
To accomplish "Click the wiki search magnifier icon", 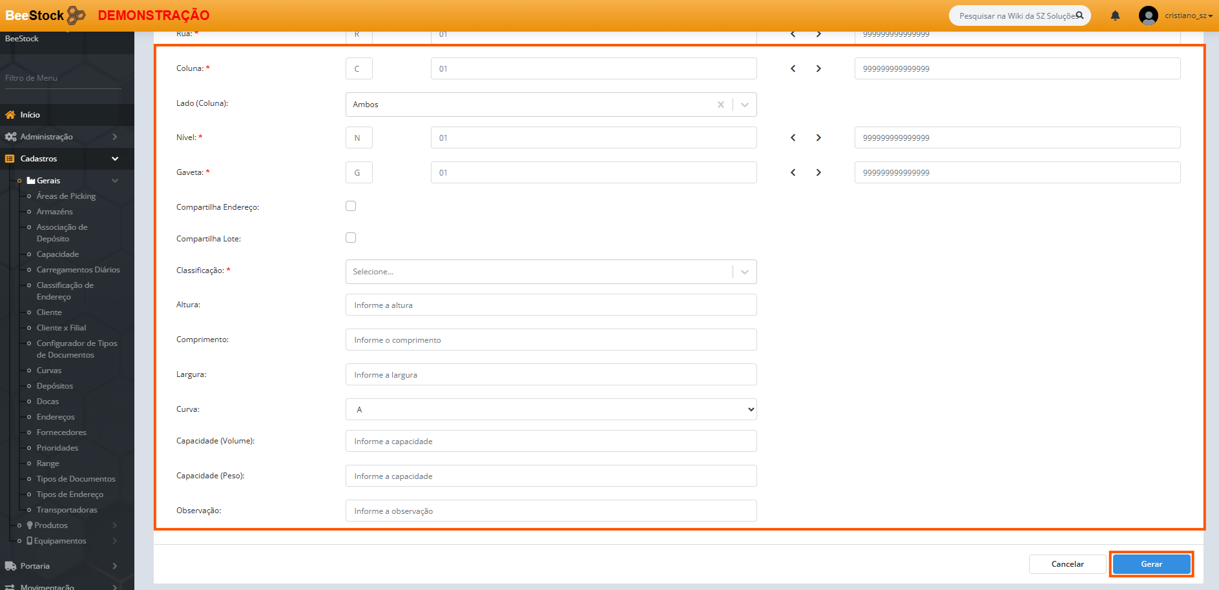I will pyautogui.click(x=1079, y=15).
